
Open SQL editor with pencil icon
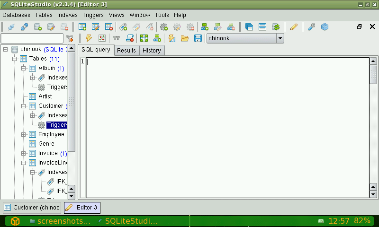[294, 27]
